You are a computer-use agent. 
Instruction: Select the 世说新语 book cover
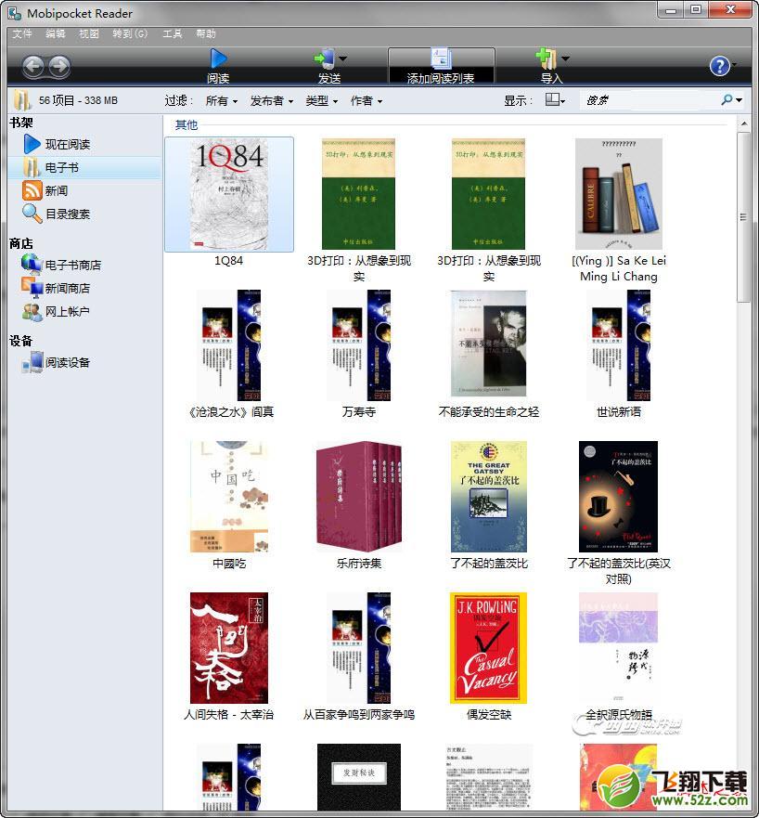coord(618,345)
